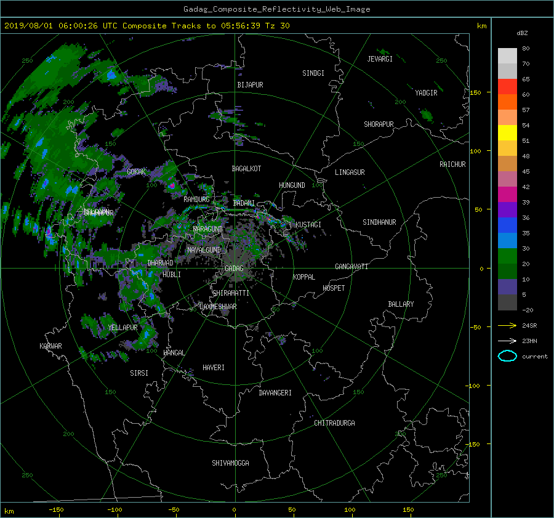Click the YELLAPUR city label
The height and width of the screenshot is (518, 554).
pyautogui.click(x=122, y=328)
